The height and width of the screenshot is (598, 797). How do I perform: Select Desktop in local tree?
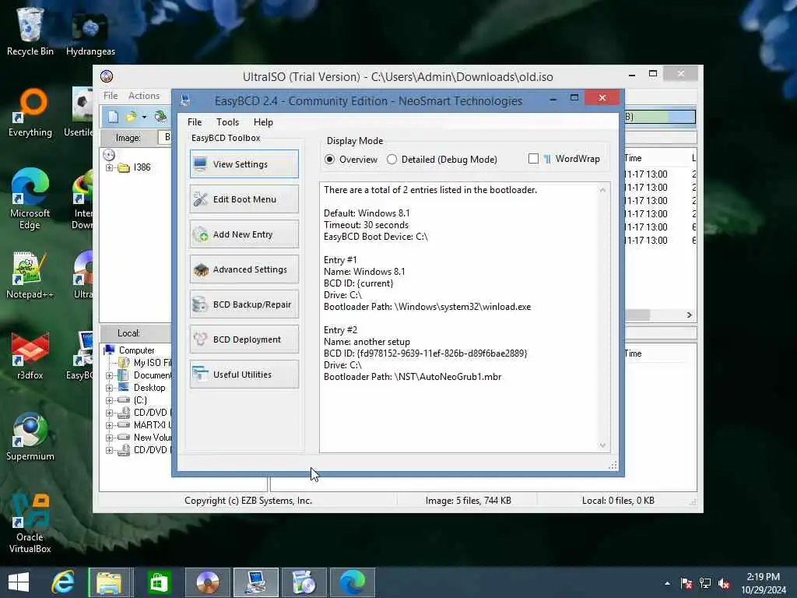point(149,388)
